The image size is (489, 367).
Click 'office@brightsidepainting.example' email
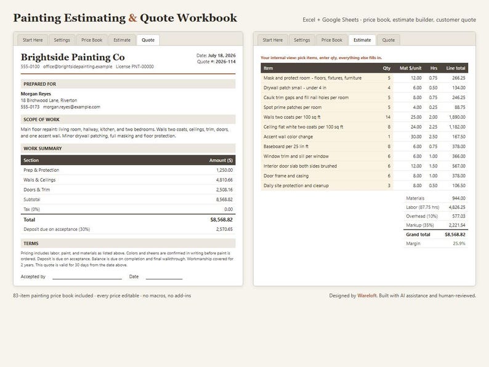78,67
